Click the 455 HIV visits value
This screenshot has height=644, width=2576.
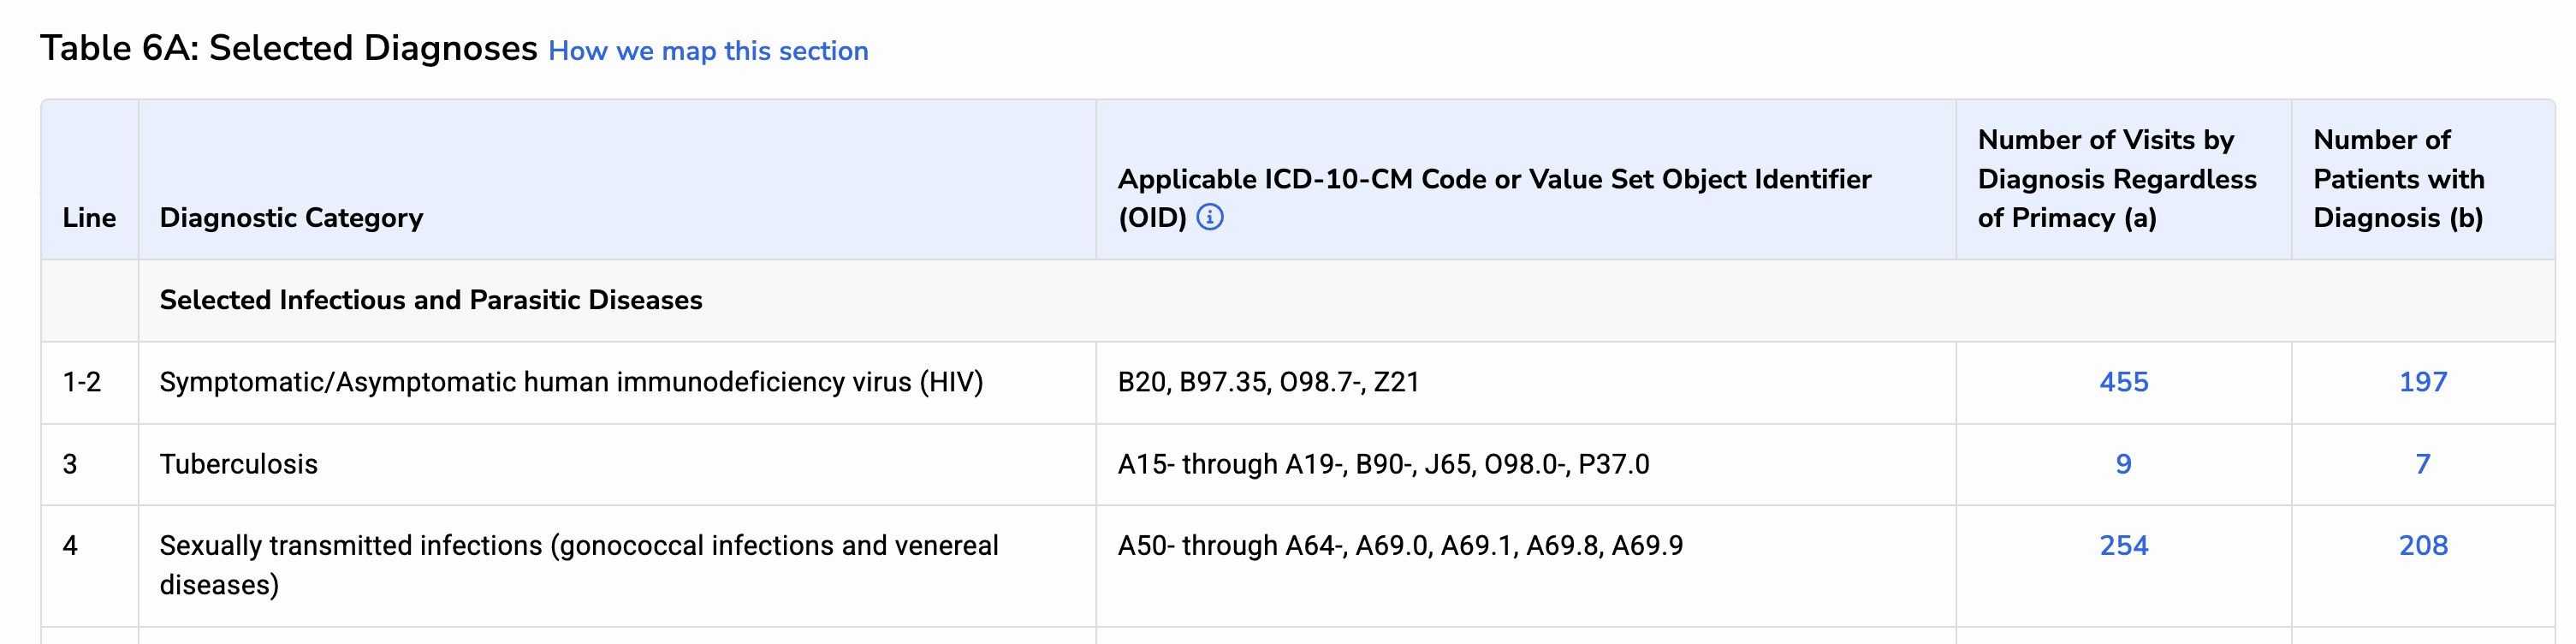click(x=2122, y=382)
